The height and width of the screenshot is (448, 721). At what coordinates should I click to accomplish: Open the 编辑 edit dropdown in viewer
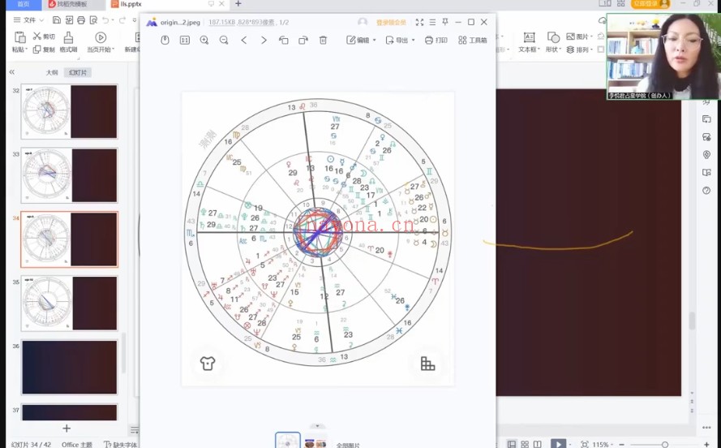(x=361, y=41)
